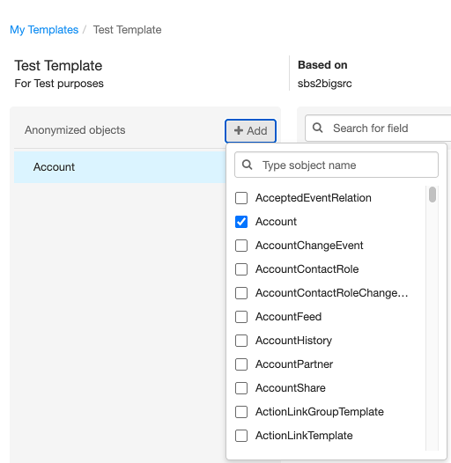Click the + Add button
The height and width of the screenshot is (463, 451).
(251, 131)
